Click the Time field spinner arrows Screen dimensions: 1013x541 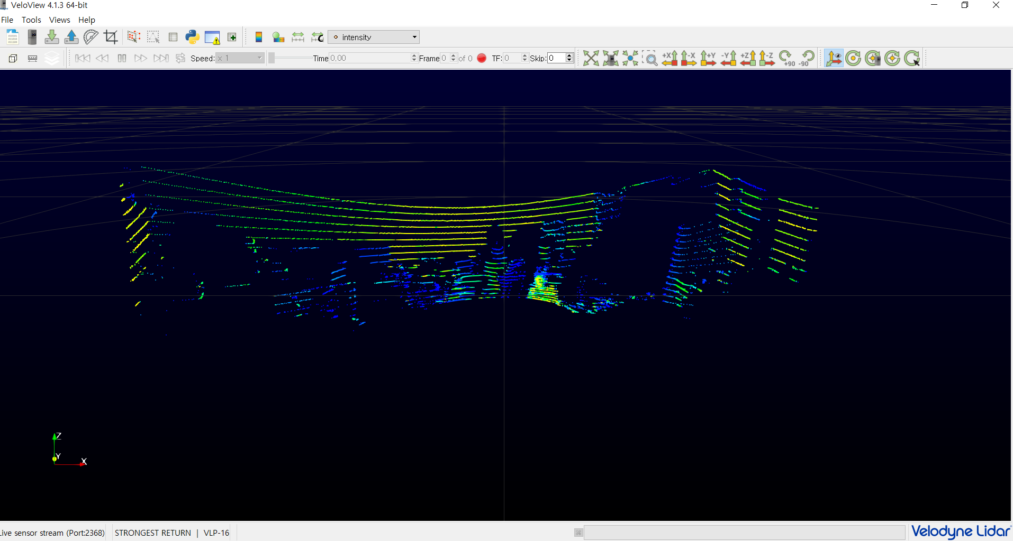(414, 58)
